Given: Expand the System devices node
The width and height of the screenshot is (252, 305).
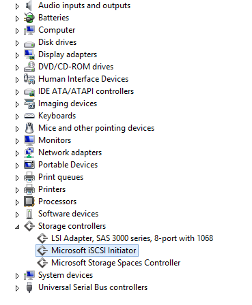Looking at the screenshot, I should [17, 276].
